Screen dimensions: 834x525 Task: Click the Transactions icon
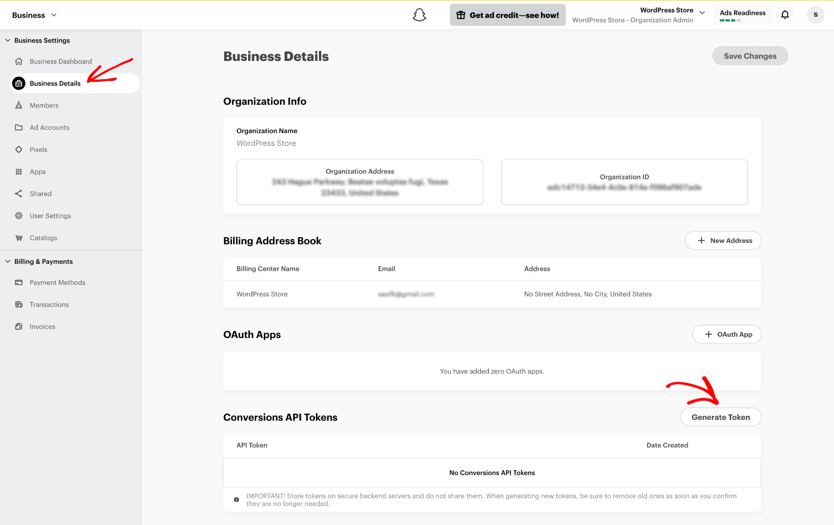pos(19,305)
